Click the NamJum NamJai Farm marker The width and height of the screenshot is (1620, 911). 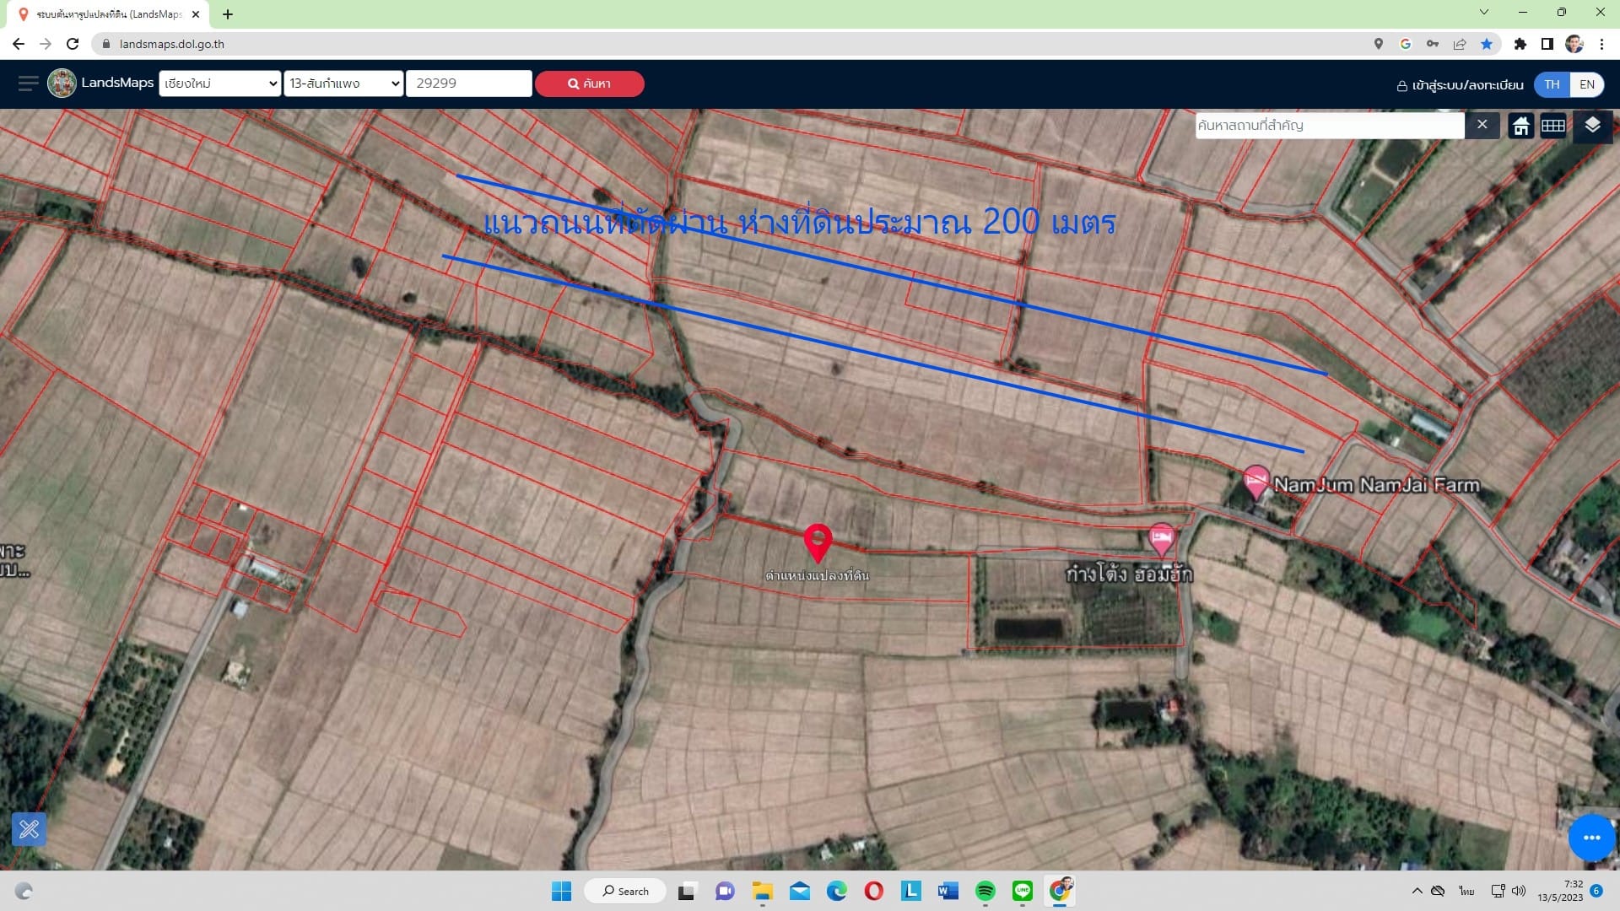click(1255, 482)
